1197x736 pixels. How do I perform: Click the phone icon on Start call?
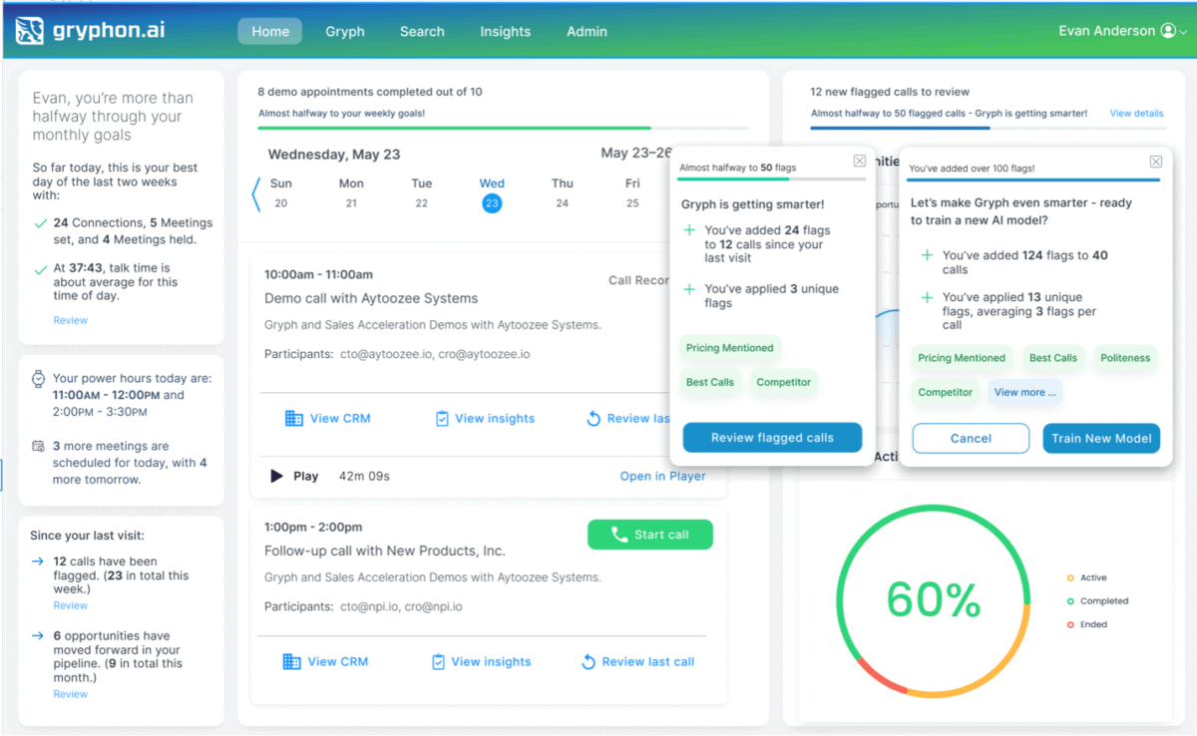coord(618,535)
